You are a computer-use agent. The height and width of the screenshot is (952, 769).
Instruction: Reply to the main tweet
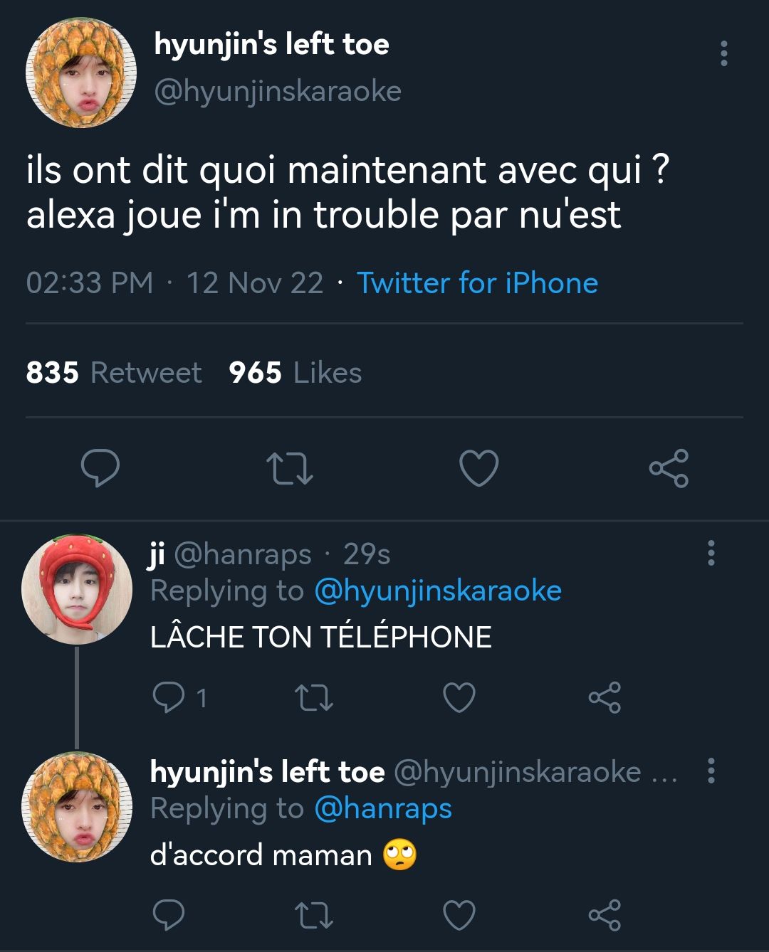click(100, 467)
